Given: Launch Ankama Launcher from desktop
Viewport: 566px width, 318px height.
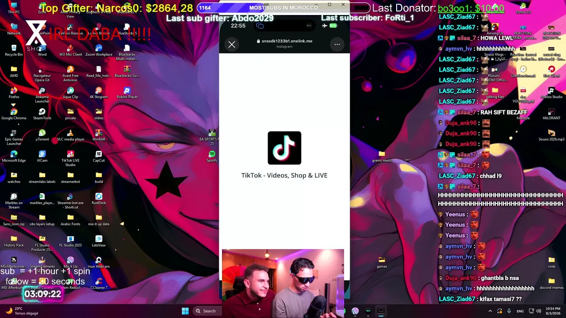Looking at the screenshot, I should (x=42, y=95).
